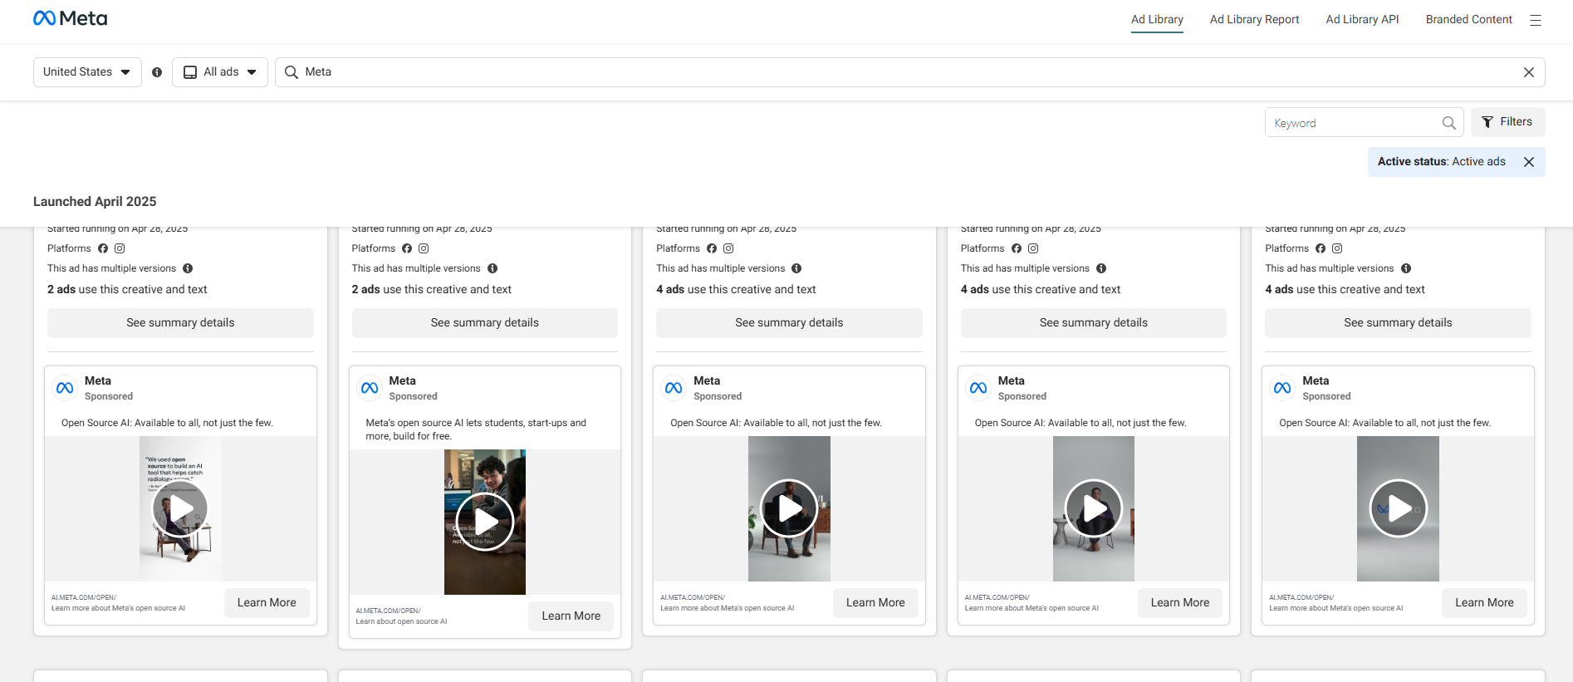The width and height of the screenshot is (1573, 682).
Task: Remove the Active status filter chip
Action: coord(1528,162)
